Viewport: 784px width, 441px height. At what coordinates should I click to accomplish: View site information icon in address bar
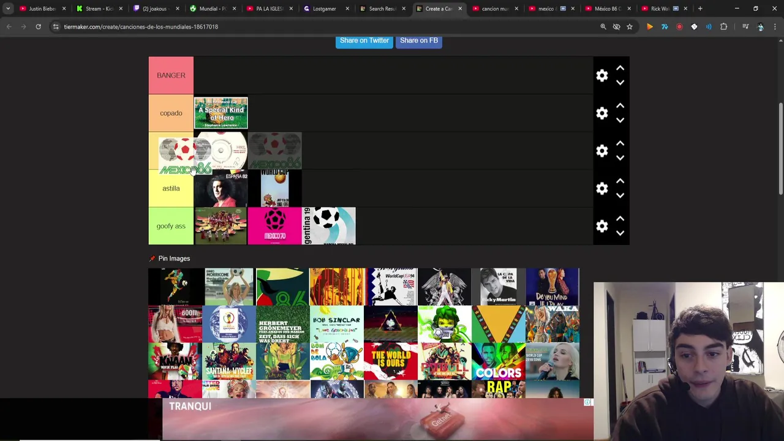[x=56, y=27]
